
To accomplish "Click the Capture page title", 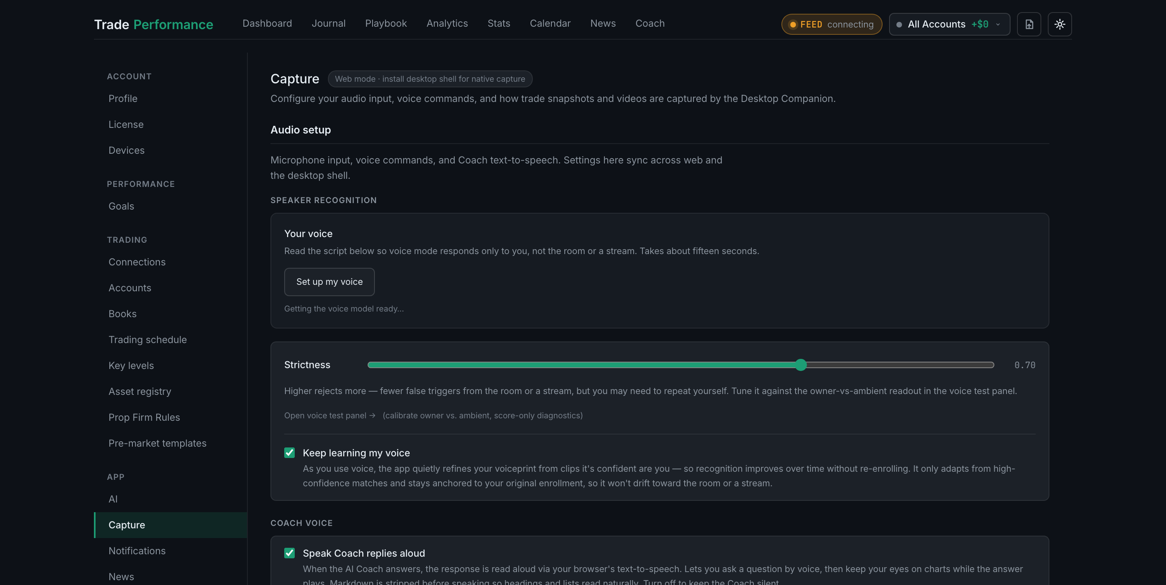I will (x=295, y=79).
